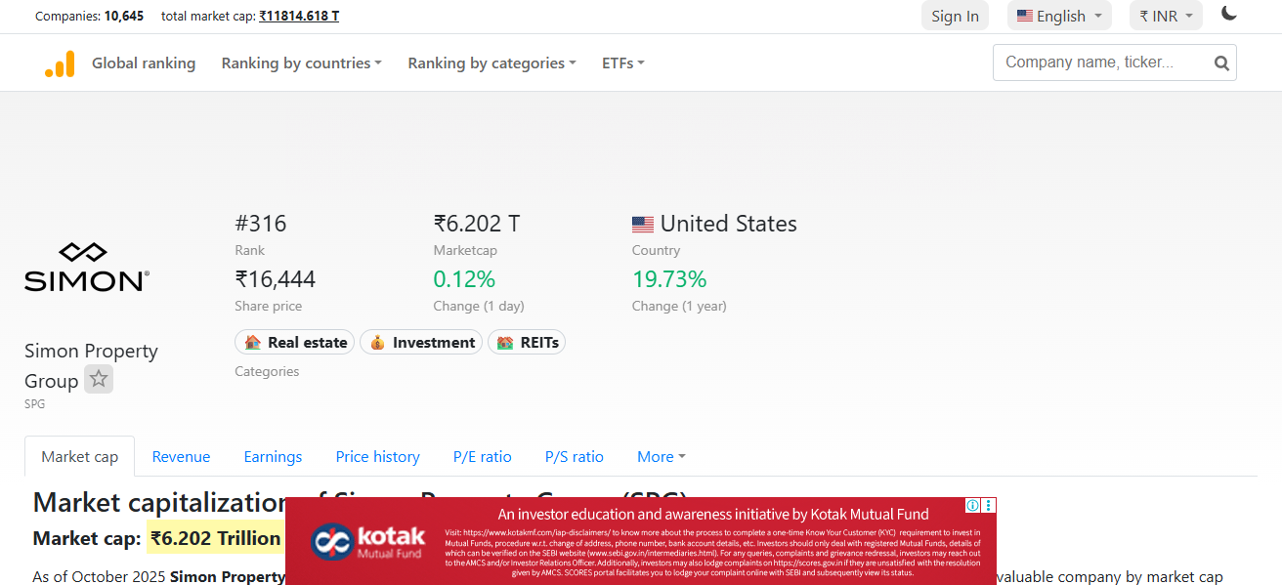Click the ad info icon
This screenshot has width=1282, height=585.
(973, 505)
